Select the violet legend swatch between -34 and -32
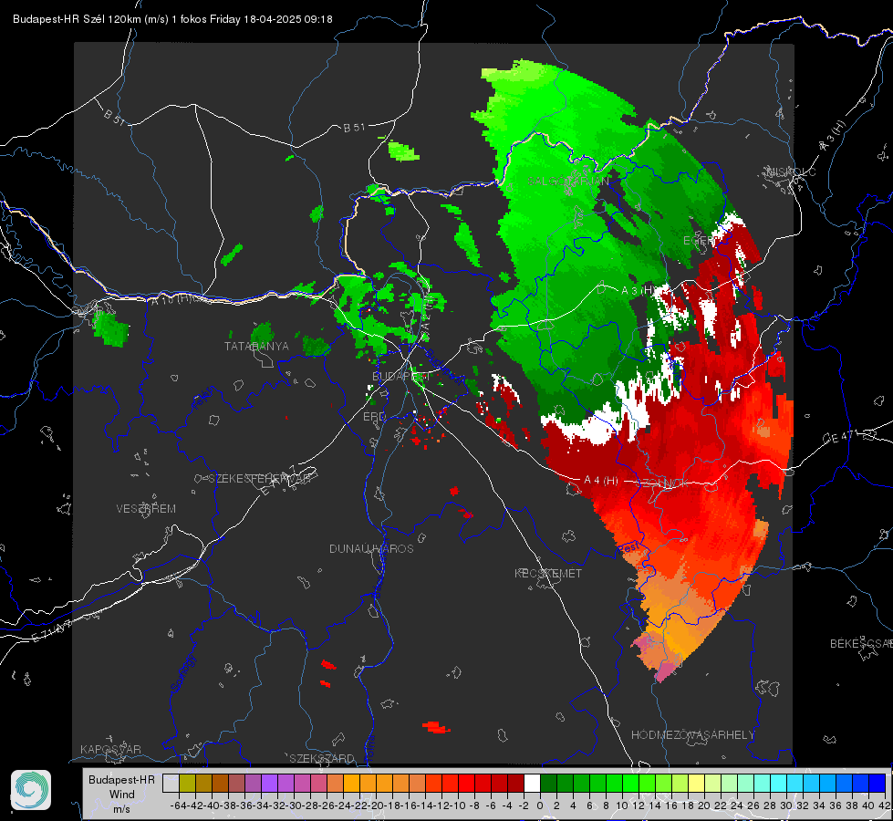 (x=269, y=783)
